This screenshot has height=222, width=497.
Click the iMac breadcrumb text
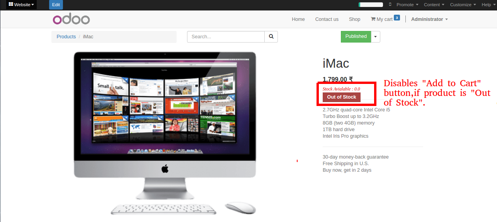(x=88, y=37)
